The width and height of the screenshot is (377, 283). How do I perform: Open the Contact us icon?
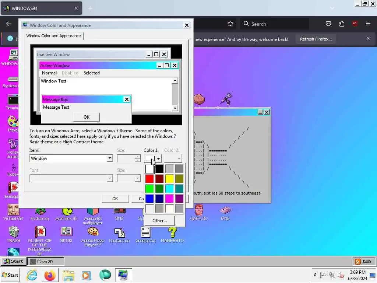pyautogui.click(x=119, y=235)
